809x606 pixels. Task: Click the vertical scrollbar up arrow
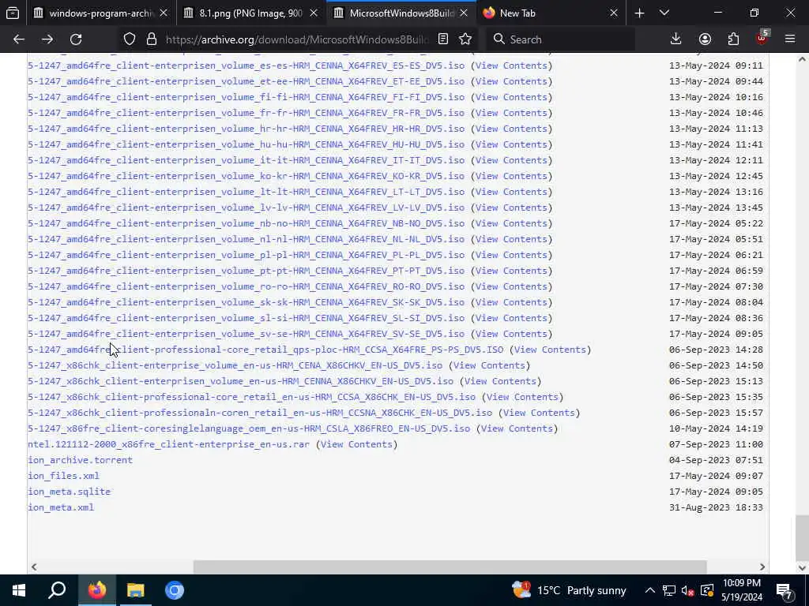[x=802, y=60]
